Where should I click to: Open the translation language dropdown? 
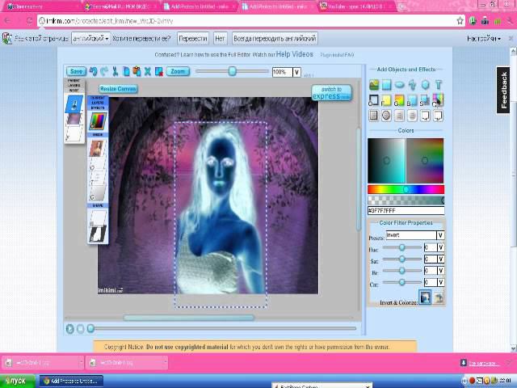click(x=90, y=38)
